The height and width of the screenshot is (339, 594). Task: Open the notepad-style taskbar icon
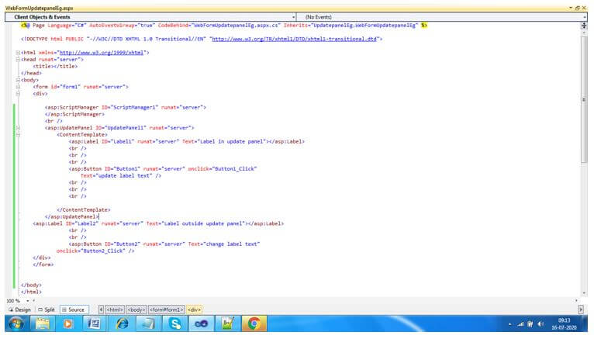tap(148, 323)
